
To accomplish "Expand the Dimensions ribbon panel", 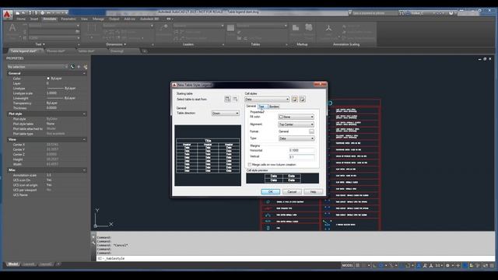I will coord(116,44).
